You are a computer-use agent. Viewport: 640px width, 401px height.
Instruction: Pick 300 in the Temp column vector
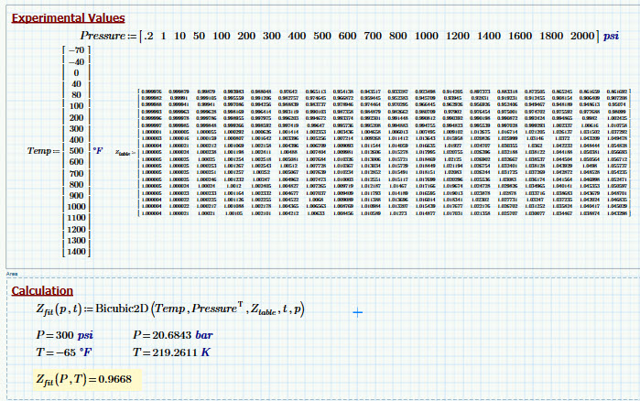tap(76, 129)
